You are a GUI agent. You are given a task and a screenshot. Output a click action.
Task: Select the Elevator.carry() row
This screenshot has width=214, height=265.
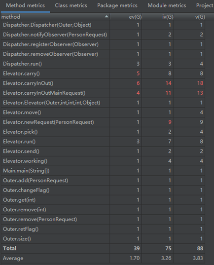[103, 74]
